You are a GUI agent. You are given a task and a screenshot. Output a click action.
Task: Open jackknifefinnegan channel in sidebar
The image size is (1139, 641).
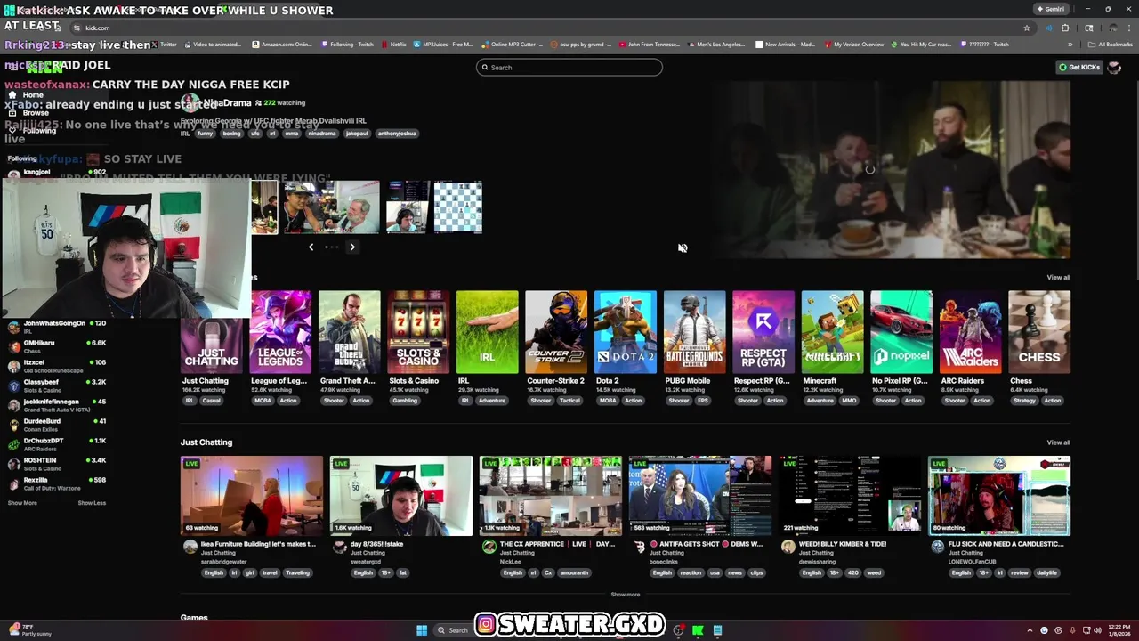coord(57,405)
